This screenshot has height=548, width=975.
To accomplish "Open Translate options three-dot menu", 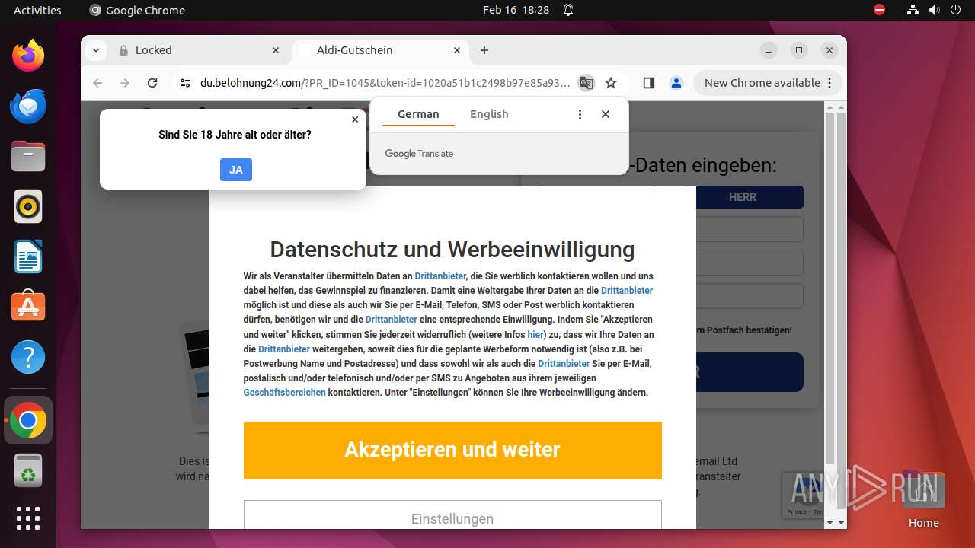I will 580,114.
